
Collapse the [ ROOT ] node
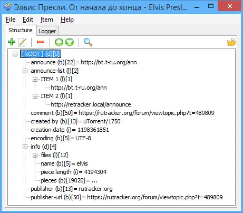point(15,54)
